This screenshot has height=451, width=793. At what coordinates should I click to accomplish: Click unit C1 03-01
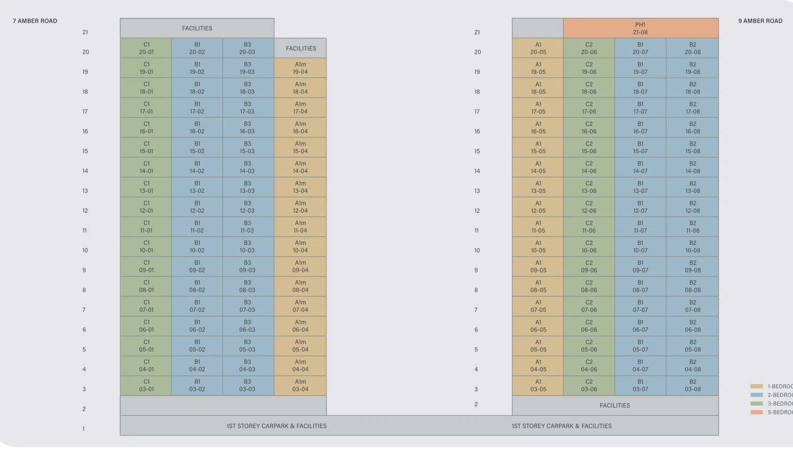coord(146,385)
